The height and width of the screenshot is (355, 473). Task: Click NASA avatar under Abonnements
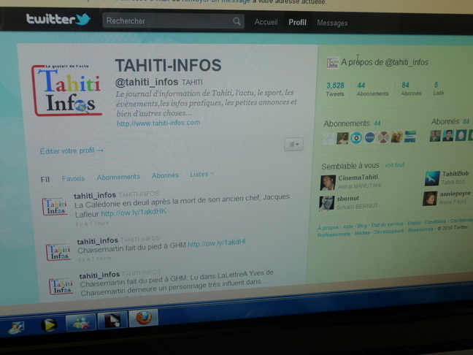click(x=369, y=137)
